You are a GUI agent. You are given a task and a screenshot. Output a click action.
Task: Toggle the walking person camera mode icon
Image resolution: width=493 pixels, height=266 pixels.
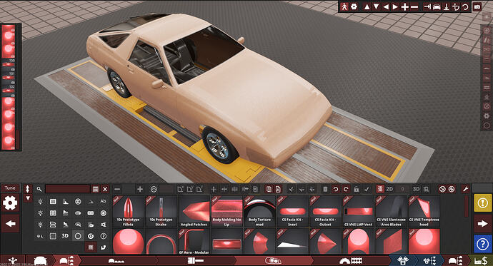[x=344, y=6]
